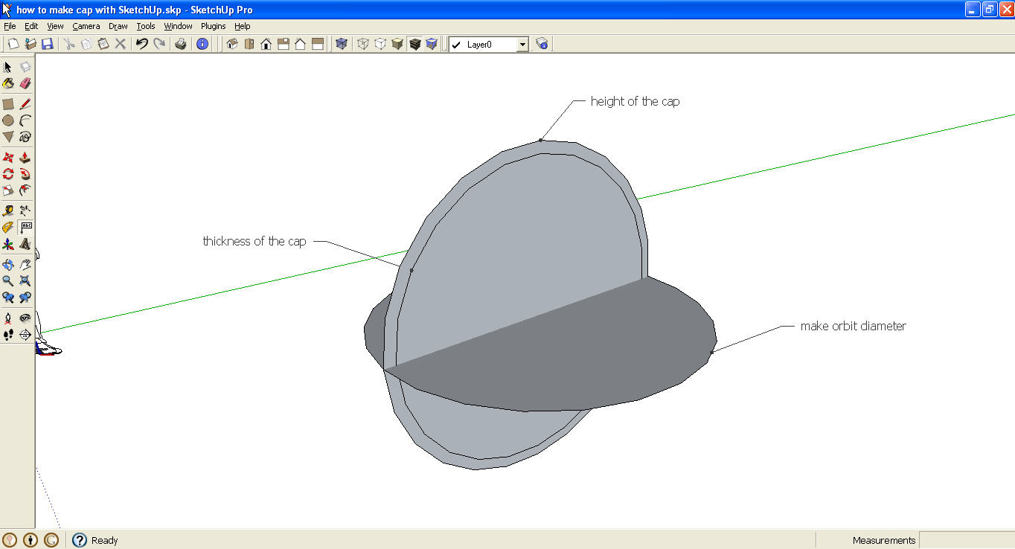Click the Ready status help icon
Screen dimensions: 1015x549
tap(79, 540)
